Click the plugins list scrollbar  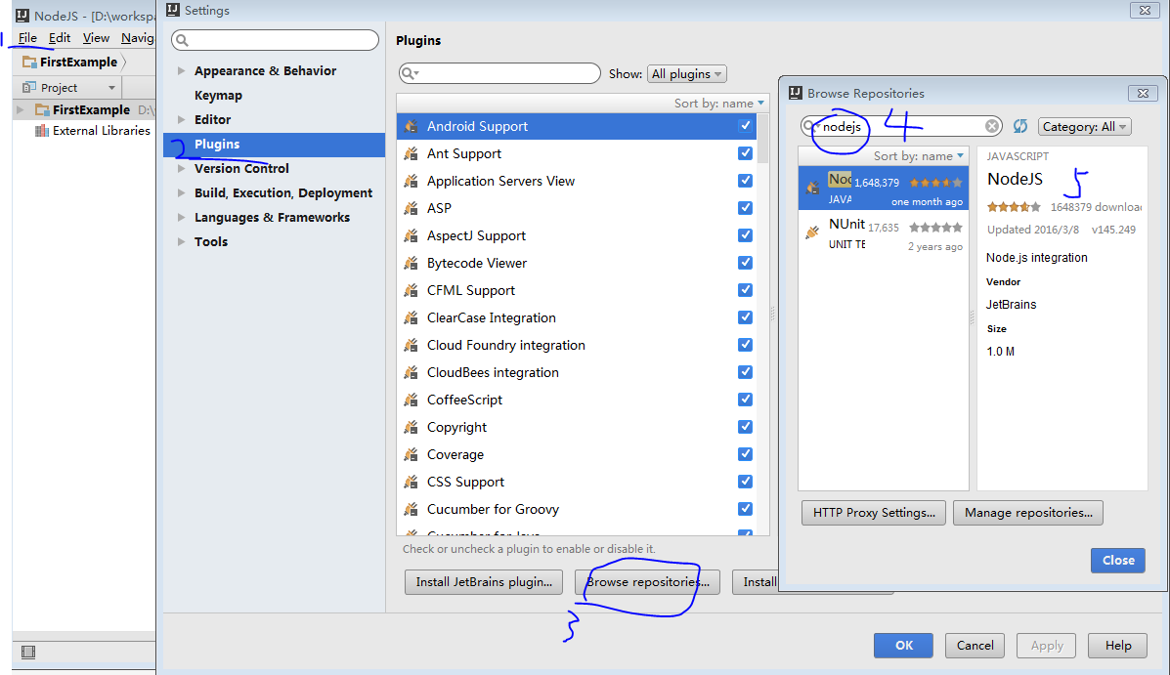[x=762, y=138]
